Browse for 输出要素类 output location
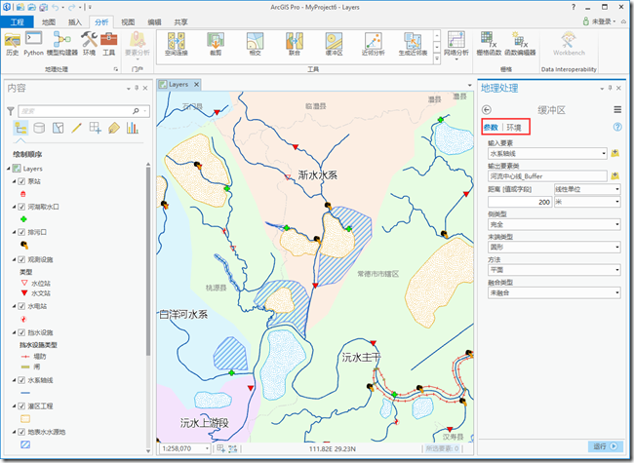 [615, 175]
